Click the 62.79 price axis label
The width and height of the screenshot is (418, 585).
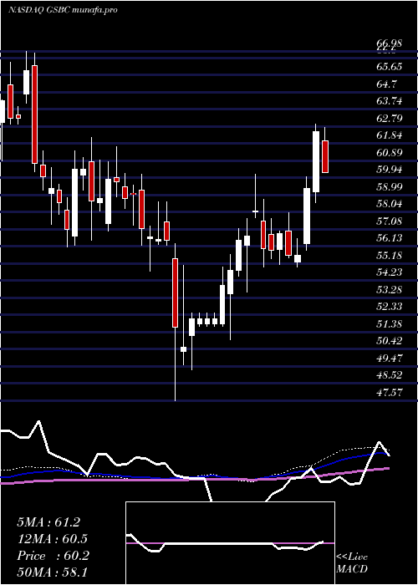389,119
